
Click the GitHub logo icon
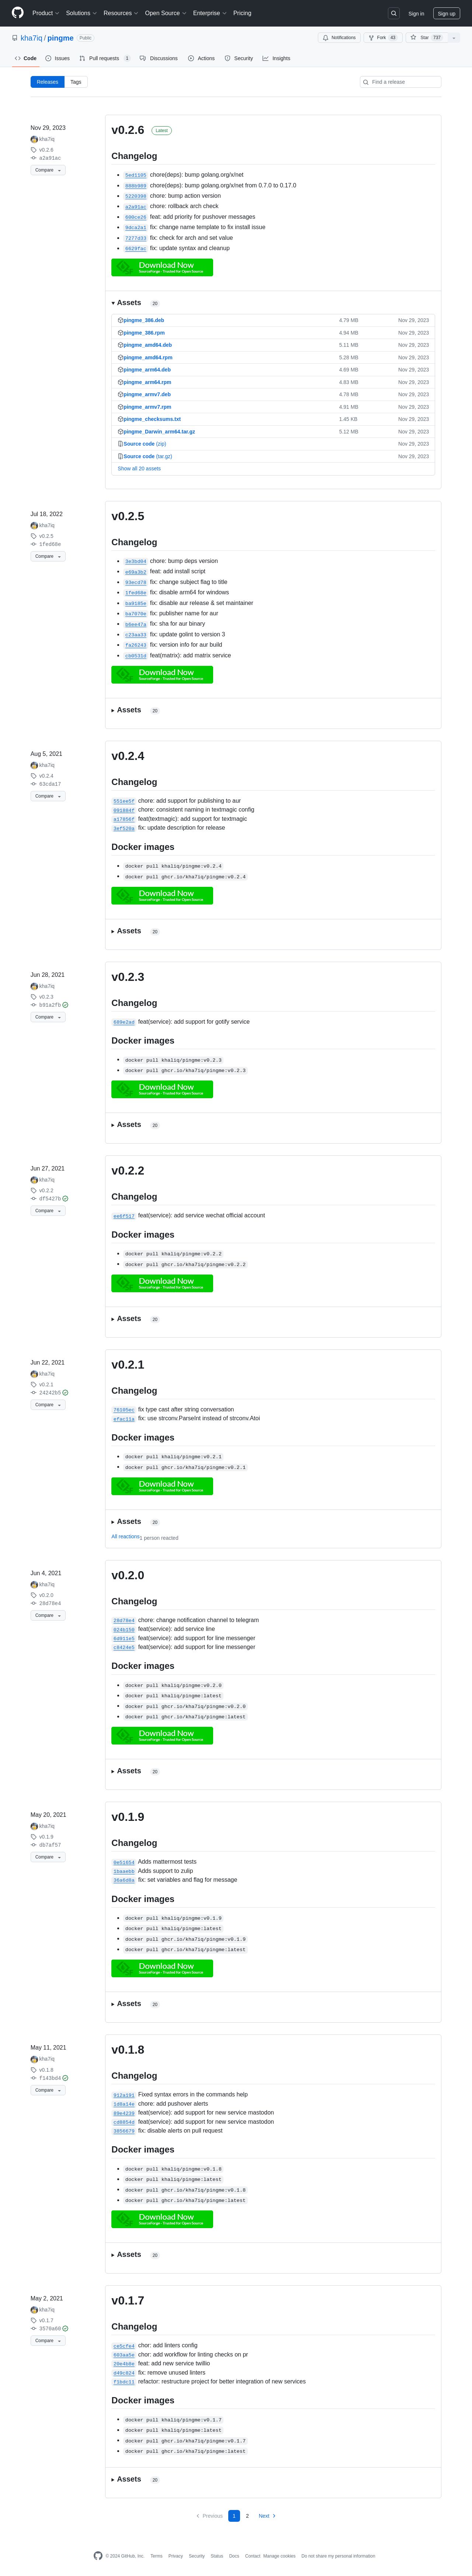pos(17,13)
